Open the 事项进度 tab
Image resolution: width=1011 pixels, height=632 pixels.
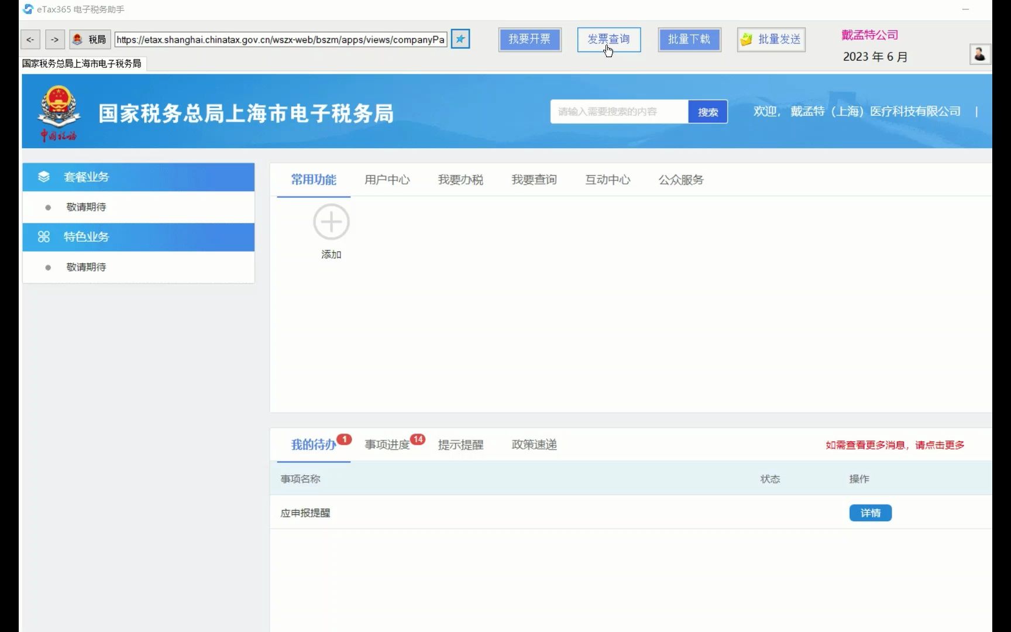(387, 445)
